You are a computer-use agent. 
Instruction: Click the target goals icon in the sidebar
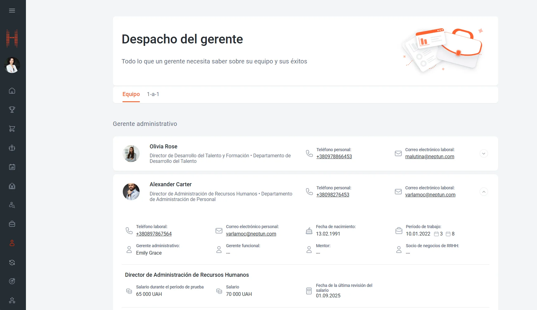[12, 281]
